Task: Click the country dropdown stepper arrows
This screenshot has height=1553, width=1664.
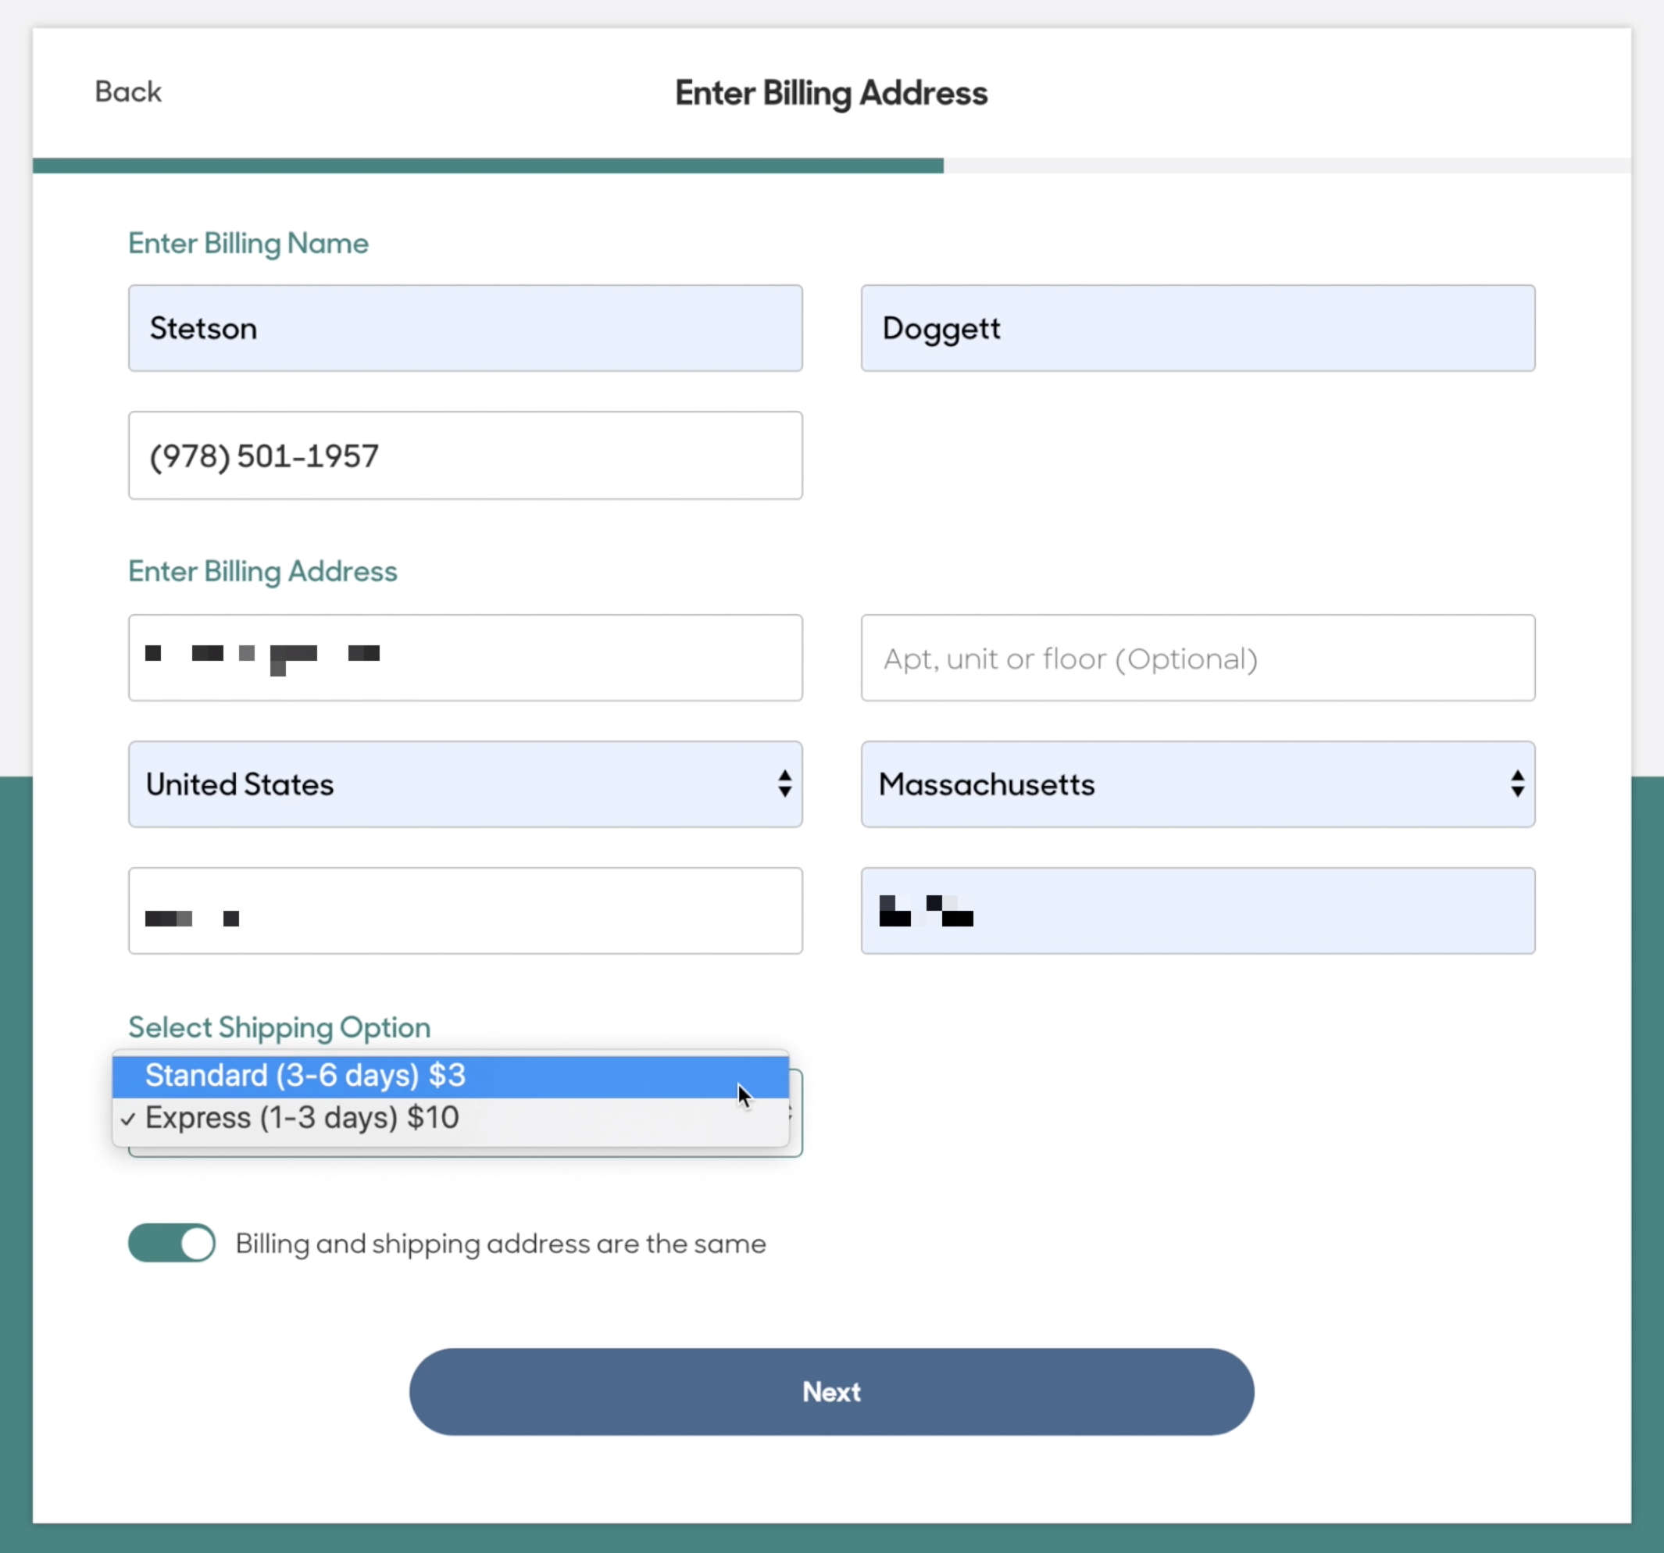Action: tap(784, 784)
